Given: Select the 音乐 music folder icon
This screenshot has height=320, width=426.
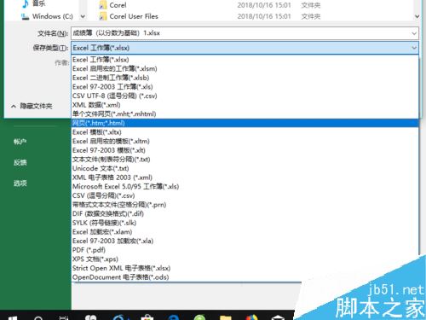Looking at the screenshot, I should 26,4.
